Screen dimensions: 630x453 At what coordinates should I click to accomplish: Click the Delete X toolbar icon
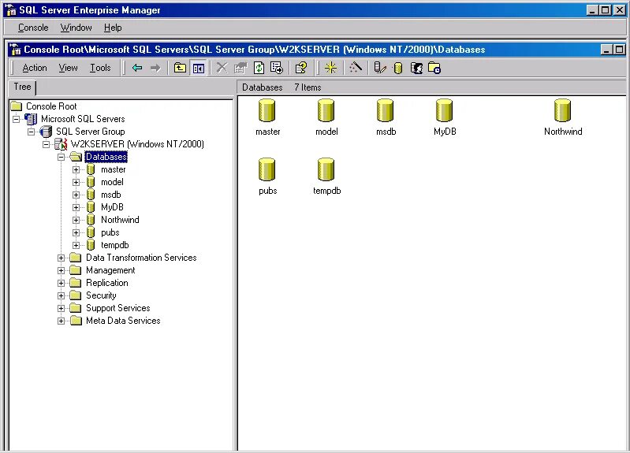tap(222, 68)
